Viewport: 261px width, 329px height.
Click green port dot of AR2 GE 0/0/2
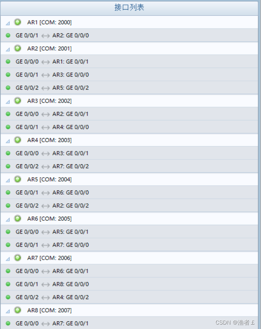[8, 87]
